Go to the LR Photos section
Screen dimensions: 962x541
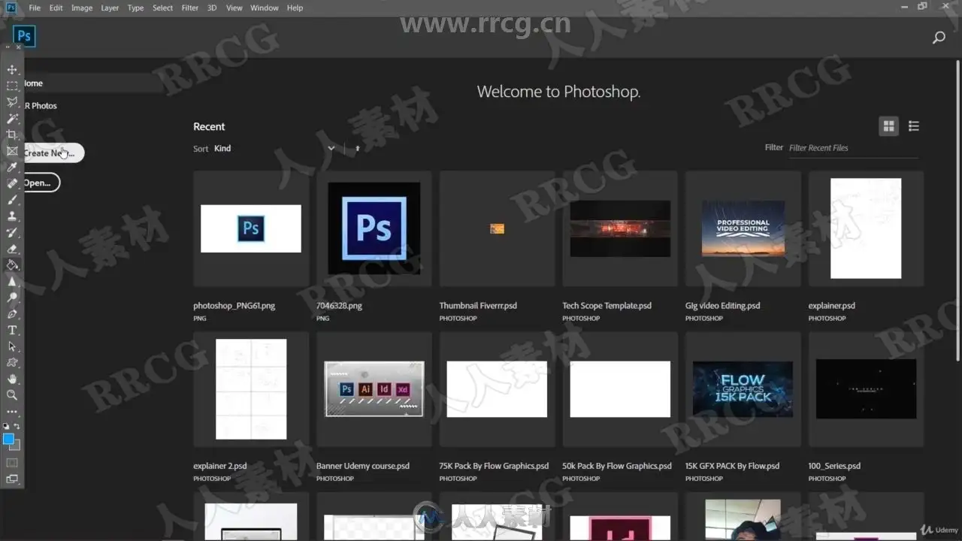coord(40,106)
